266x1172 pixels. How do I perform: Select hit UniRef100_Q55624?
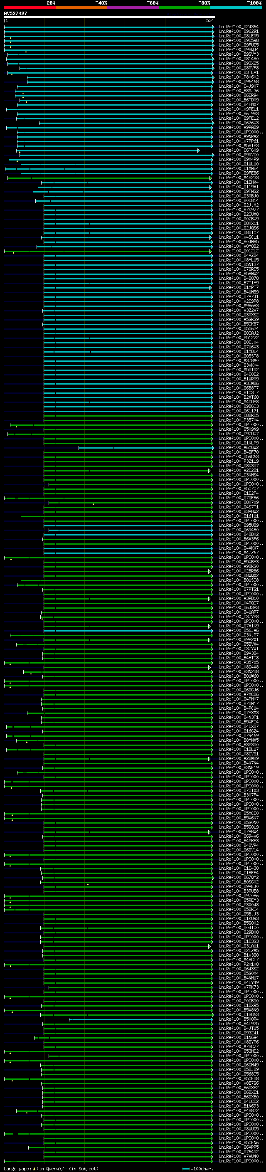[x=238, y=329]
